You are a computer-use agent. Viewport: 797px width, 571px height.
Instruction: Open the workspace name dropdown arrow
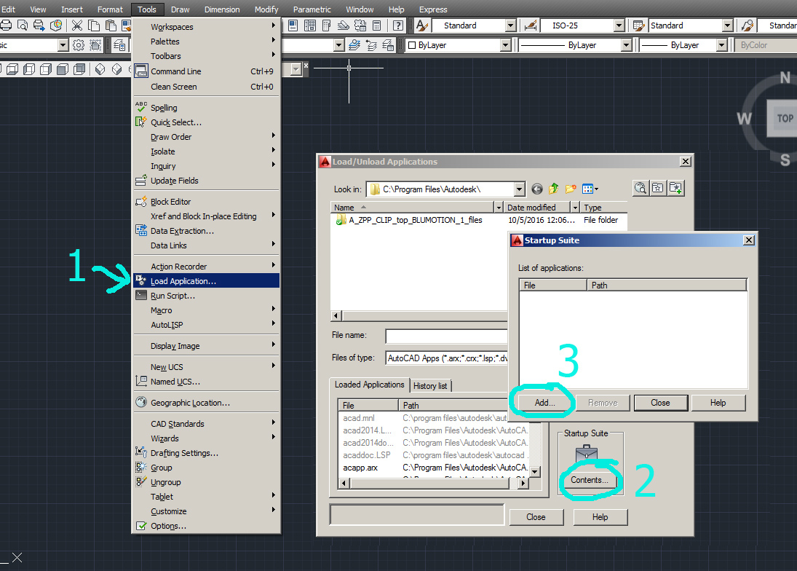(x=63, y=45)
